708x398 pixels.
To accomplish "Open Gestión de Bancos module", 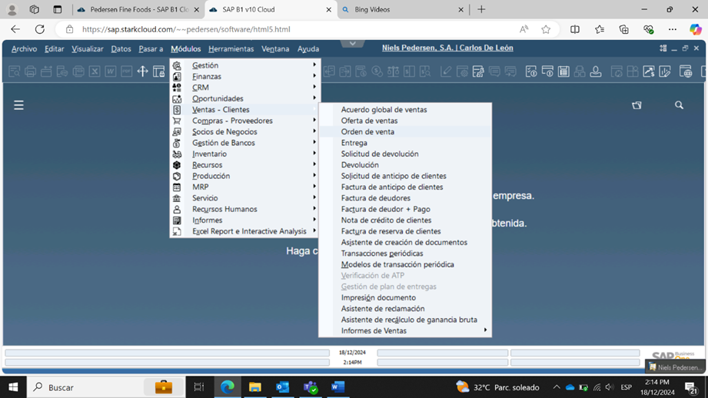I will point(244,143).
